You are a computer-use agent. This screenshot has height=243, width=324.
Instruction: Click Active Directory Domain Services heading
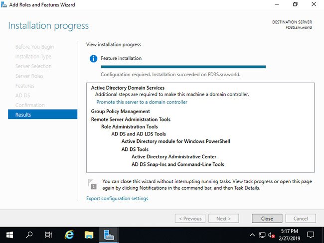point(128,88)
